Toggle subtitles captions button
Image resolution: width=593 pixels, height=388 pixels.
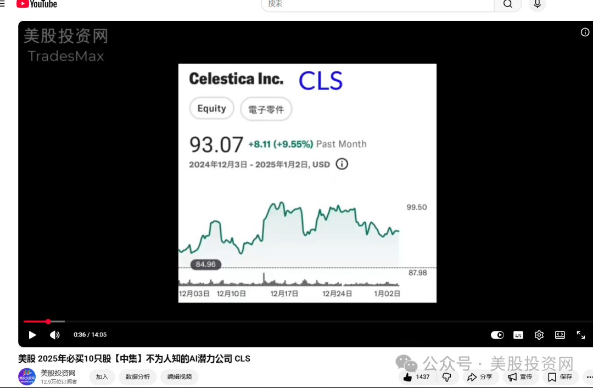(518, 335)
